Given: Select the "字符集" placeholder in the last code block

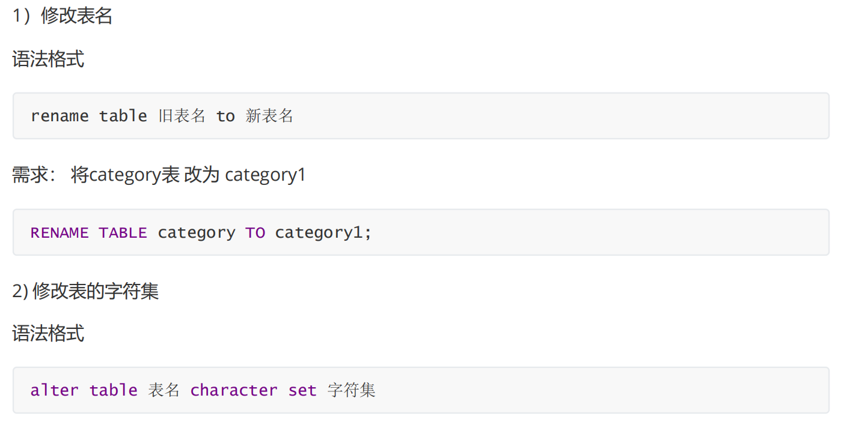Looking at the screenshot, I should (352, 390).
